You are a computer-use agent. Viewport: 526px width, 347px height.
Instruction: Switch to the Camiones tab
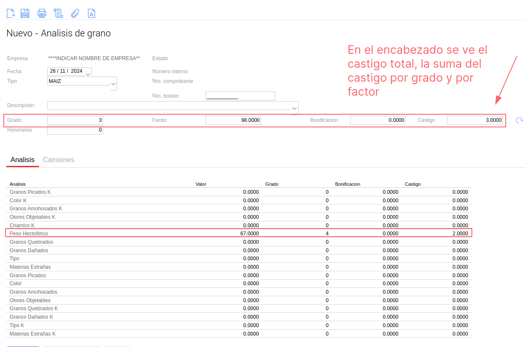coord(58,160)
